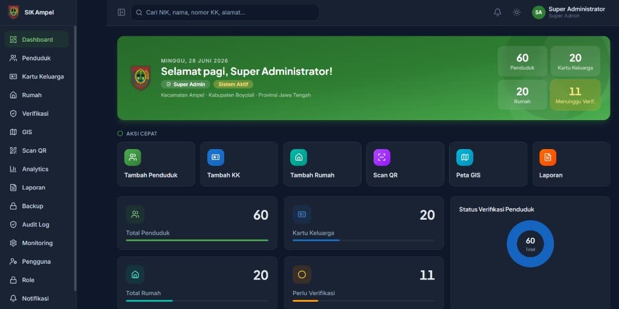Click the SIK Ampel logo emblem
This screenshot has width=619, height=309.
tap(14, 12)
